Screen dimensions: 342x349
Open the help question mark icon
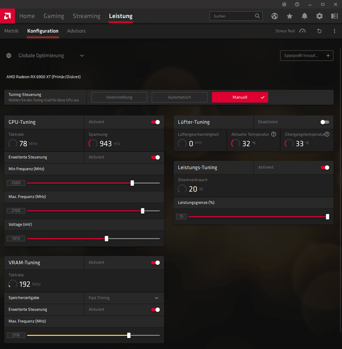[x=297, y=4]
